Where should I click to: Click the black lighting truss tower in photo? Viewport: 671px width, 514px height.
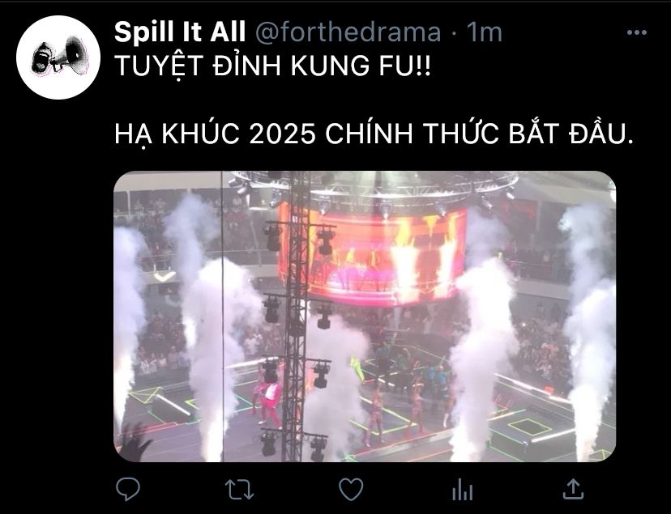click(297, 316)
